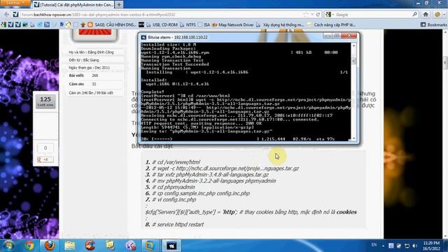Click the 'tar xvfz phpMyAdmin-3.4.8' line

(x=207, y=174)
